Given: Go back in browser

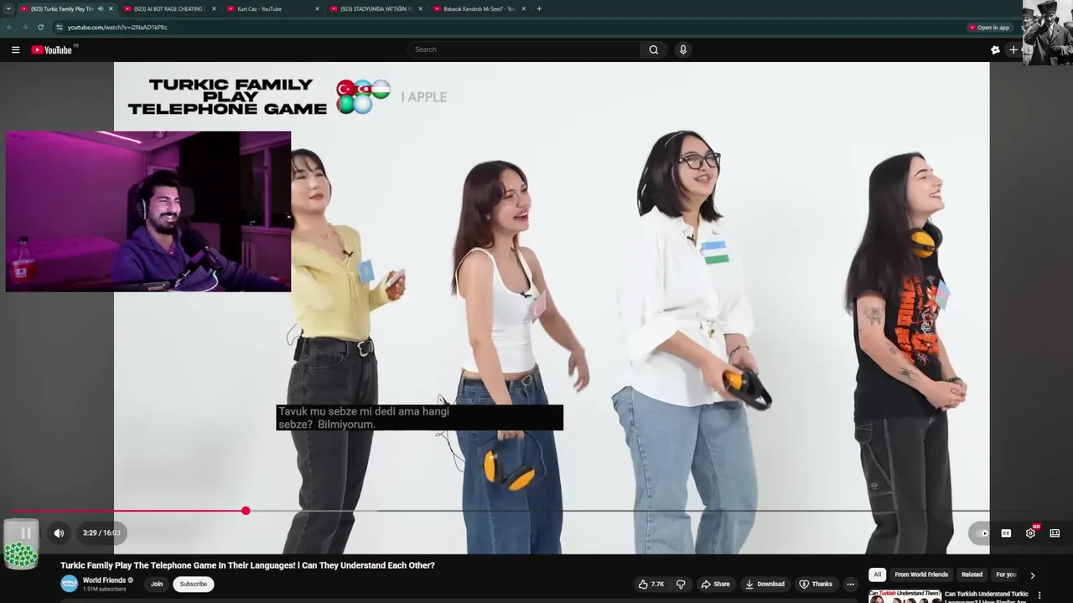Looking at the screenshot, I should (x=9, y=27).
